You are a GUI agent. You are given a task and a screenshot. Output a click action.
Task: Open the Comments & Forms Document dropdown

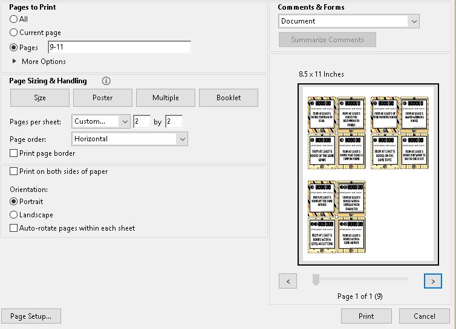(x=349, y=21)
